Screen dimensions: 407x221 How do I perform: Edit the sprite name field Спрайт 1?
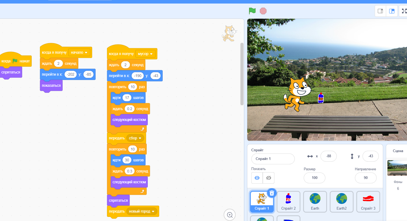pyautogui.click(x=273, y=159)
